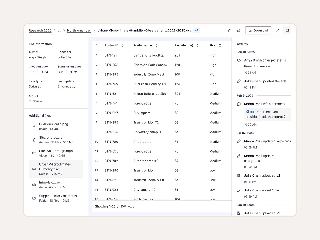Click the @Julie Chen mention
Image resolution: width=320 pixels, height=240 pixels.
pos(255,112)
